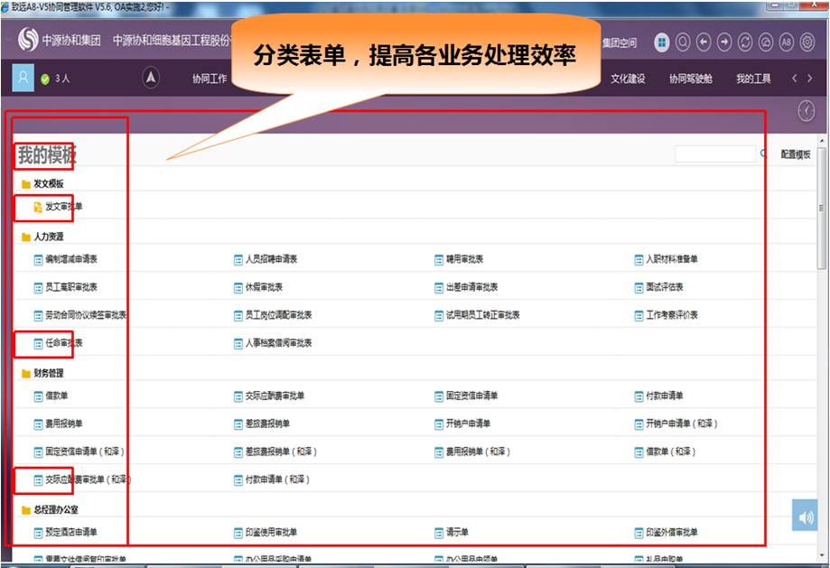Screen dimensions: 830x568
Task: Show previous menu items with left chevron
Action: point(795,79)
